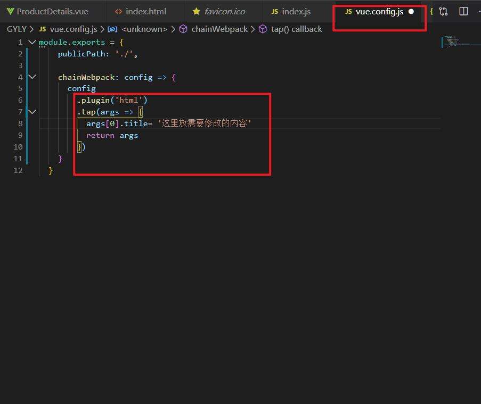The width and height of the screenshot is (481, 404).
Task: Click .plugin('html') on line 6
Action: pyautogui.click(x=112, y=100)
